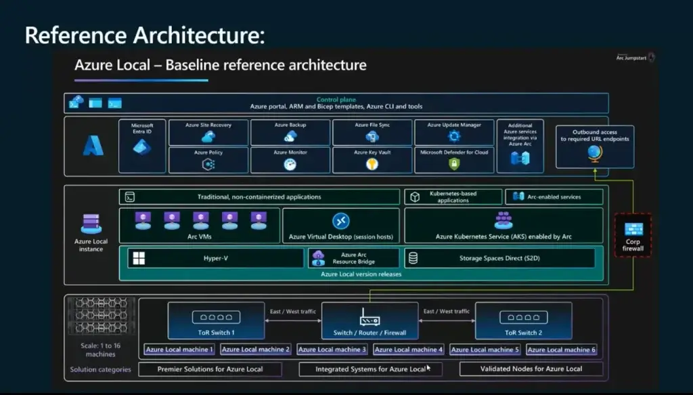Click the Azure Key Vault key icon
The height and width of the screenshot is (395, 693).
coord(372,165)
